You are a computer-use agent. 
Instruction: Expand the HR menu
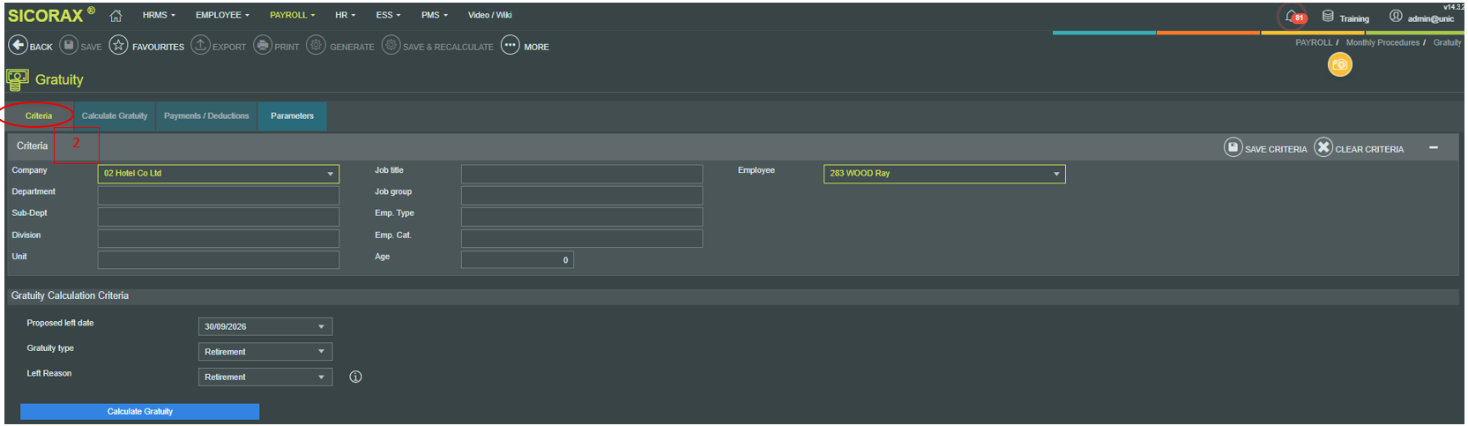pyautogui.click(x=345, y=15)
